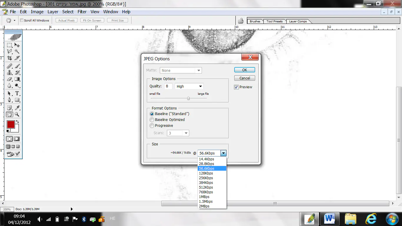Choose 128Kbps from the speed list
Image resolution: width=402 pixels, height=226 pixels.
click(206, 173)
